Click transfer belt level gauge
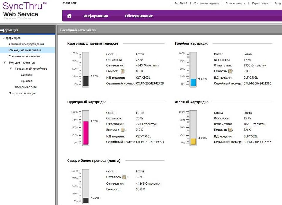Image resolution: width=282 pixels, height=205 pixels. pos(86,187)
